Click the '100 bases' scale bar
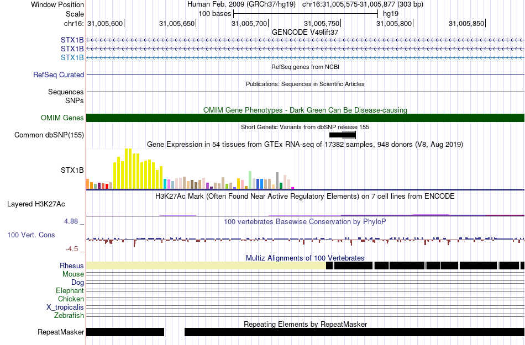 [306, 14]
